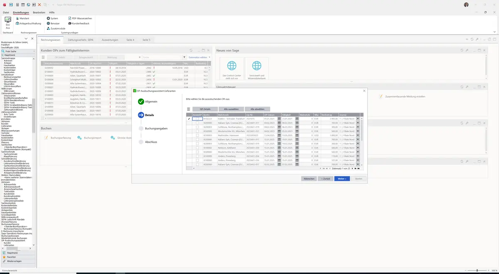Open the hamburger menu in the wizard table

click(188, 109)
